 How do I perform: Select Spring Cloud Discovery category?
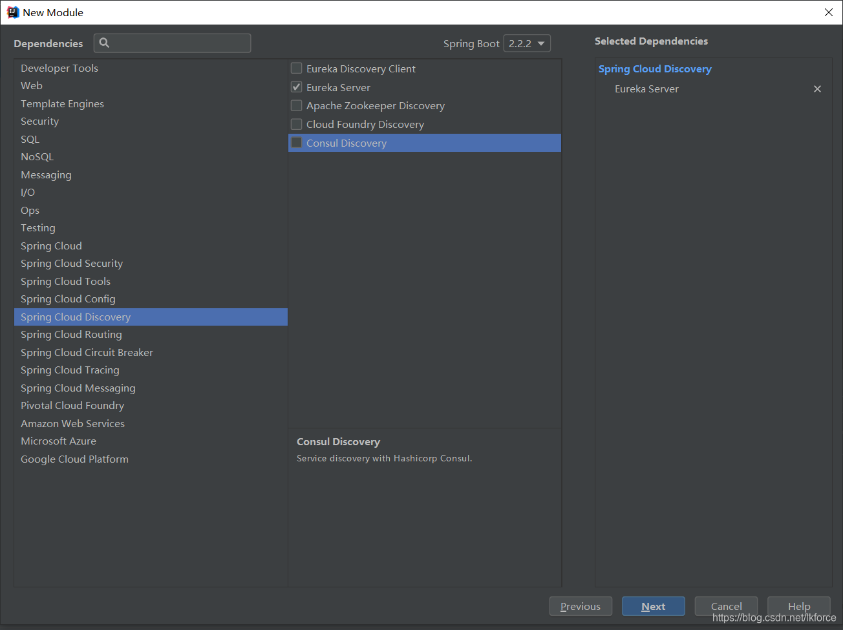[x=151, y=317]
